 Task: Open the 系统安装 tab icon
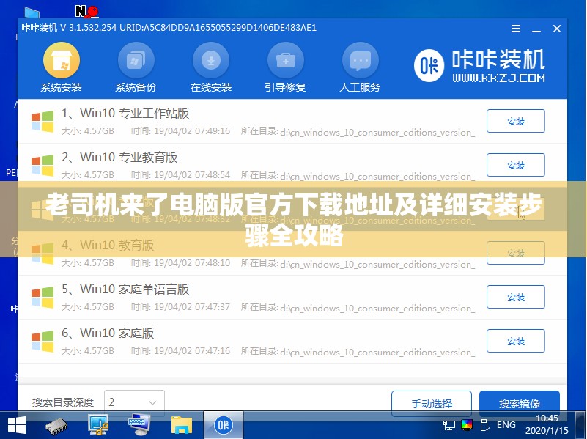62,60
